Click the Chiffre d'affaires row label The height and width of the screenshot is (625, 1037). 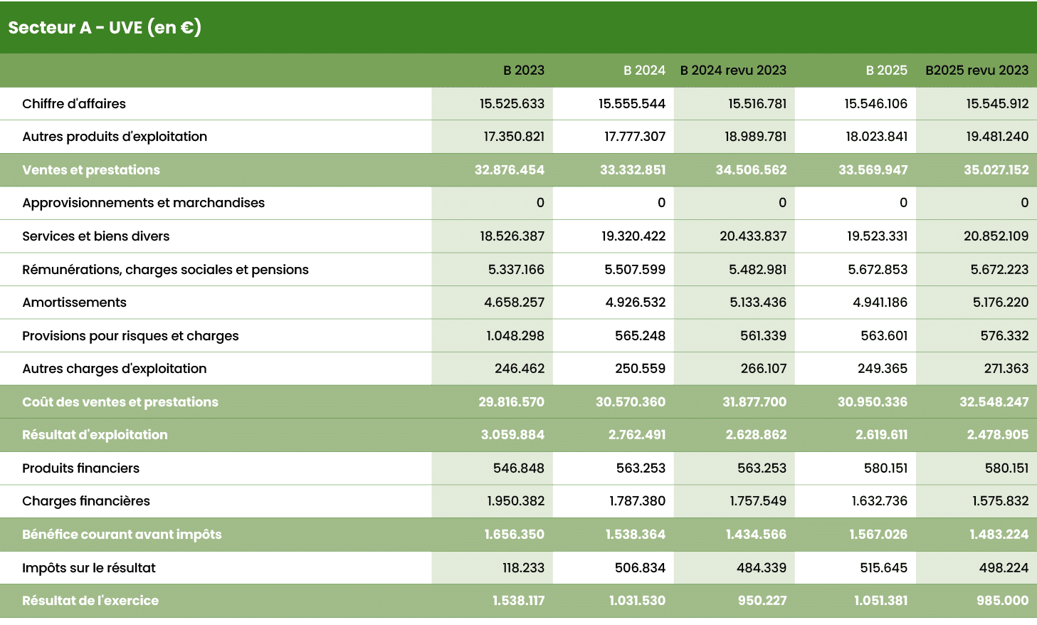coord(74,103)
